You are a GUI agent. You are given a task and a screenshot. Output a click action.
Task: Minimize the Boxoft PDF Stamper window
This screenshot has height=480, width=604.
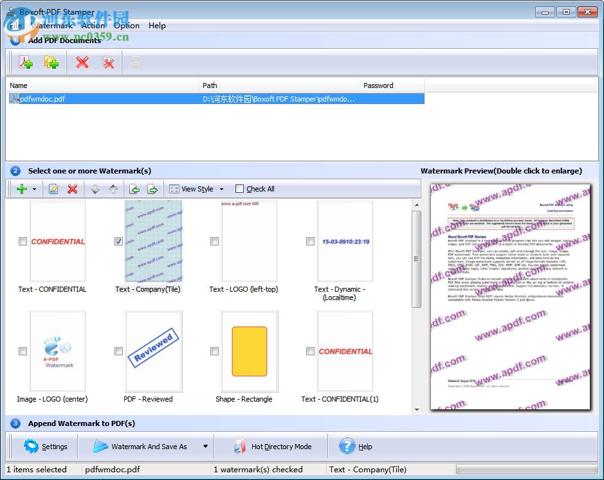point(545,12)
